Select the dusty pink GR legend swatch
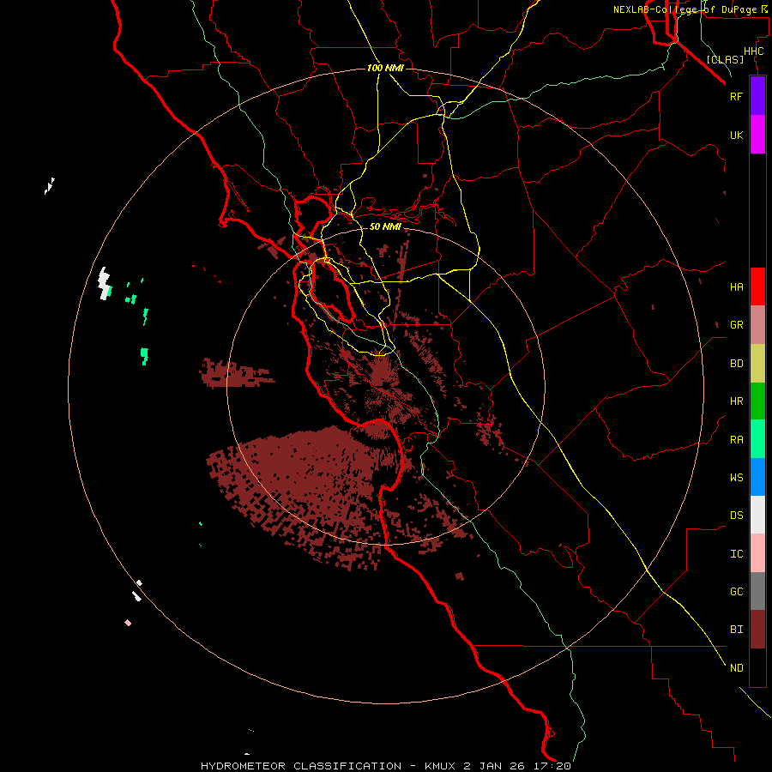This screenshot has height=772, width=772. tap(757, 325)
